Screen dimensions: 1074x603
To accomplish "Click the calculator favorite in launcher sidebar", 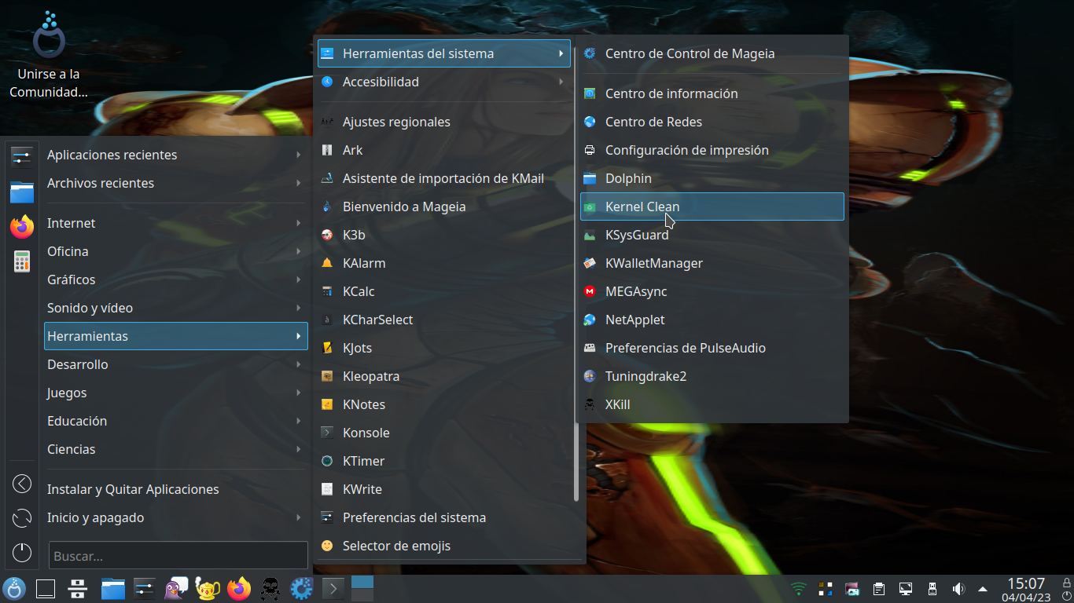I will (x=22, y=261).
